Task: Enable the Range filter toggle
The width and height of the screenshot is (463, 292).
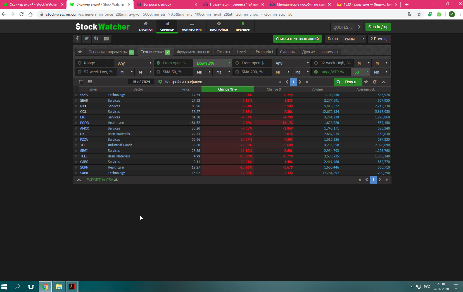Action: tap(80, 63)
